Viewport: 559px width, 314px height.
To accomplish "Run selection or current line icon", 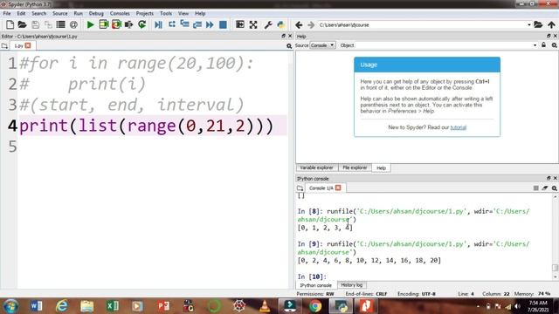I will point(128,24).
